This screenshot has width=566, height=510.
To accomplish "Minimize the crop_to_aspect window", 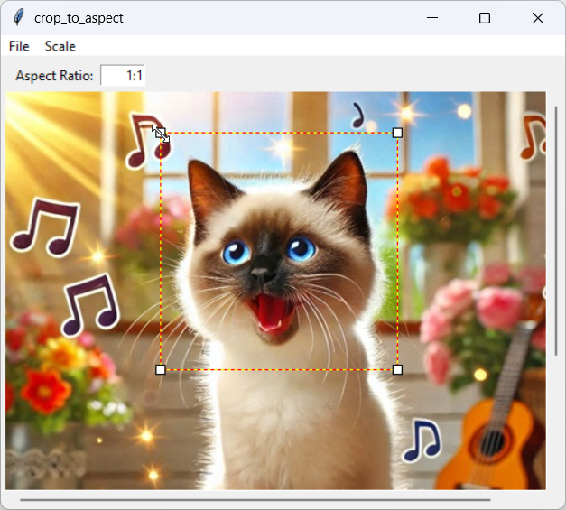I will click(x=432, y=18).
